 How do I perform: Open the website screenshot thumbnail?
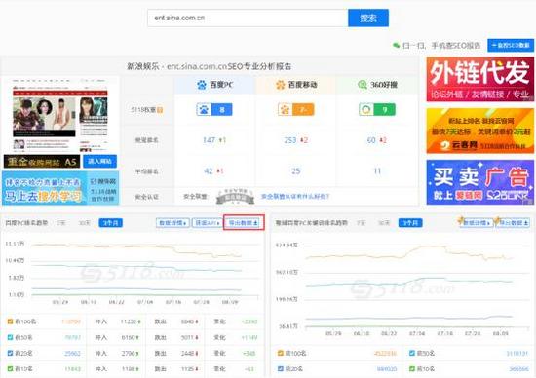pyautogui.click(x=60, y=116)
